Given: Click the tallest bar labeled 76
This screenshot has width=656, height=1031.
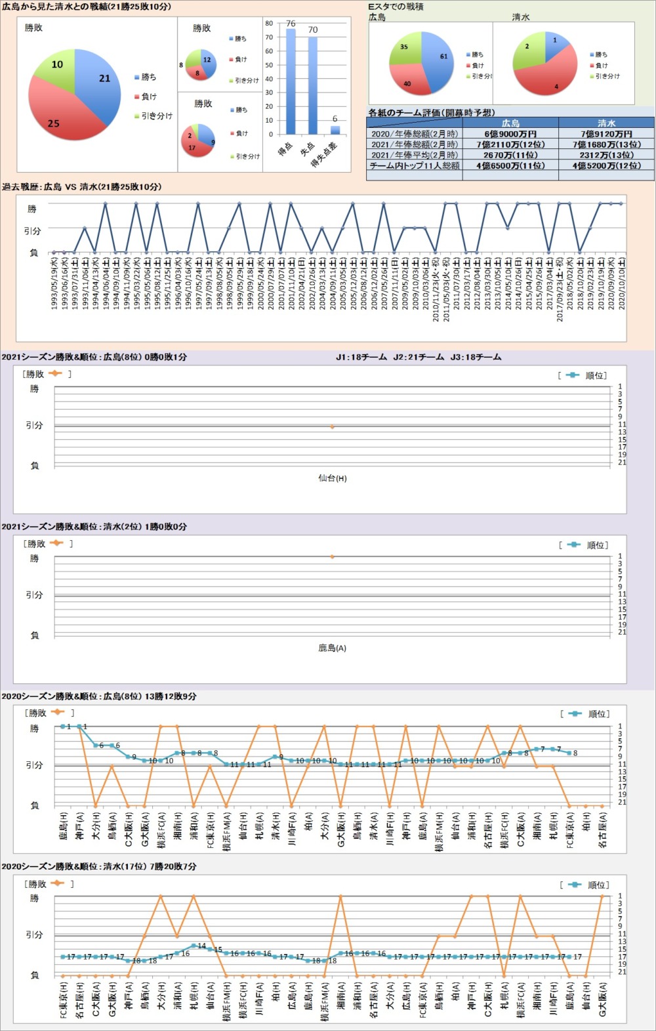Looking at the screenshot, I should tap(291, 81).
